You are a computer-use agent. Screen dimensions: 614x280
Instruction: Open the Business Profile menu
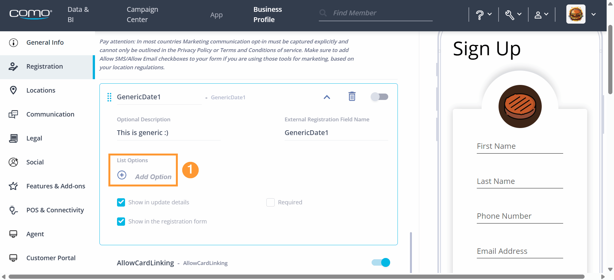pyautogui.click(x=268, y=14)
